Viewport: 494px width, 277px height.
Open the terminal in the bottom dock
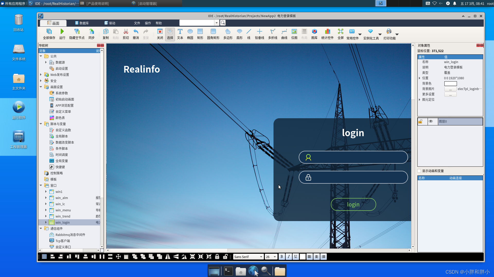pos(228,271)
